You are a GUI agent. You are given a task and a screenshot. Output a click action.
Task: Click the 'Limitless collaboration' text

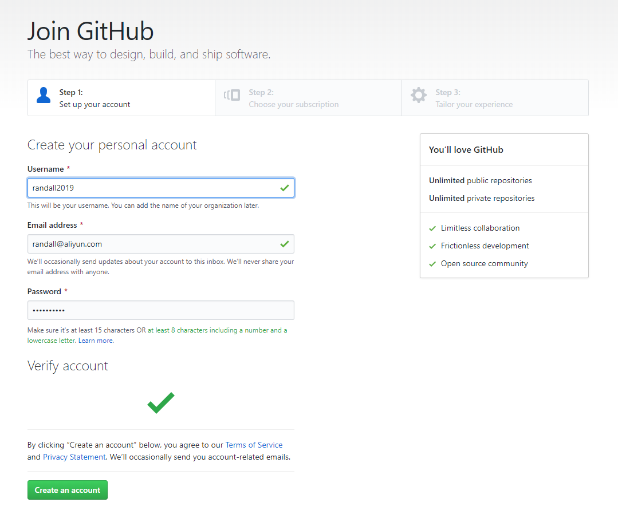click(x=480, y=228)
